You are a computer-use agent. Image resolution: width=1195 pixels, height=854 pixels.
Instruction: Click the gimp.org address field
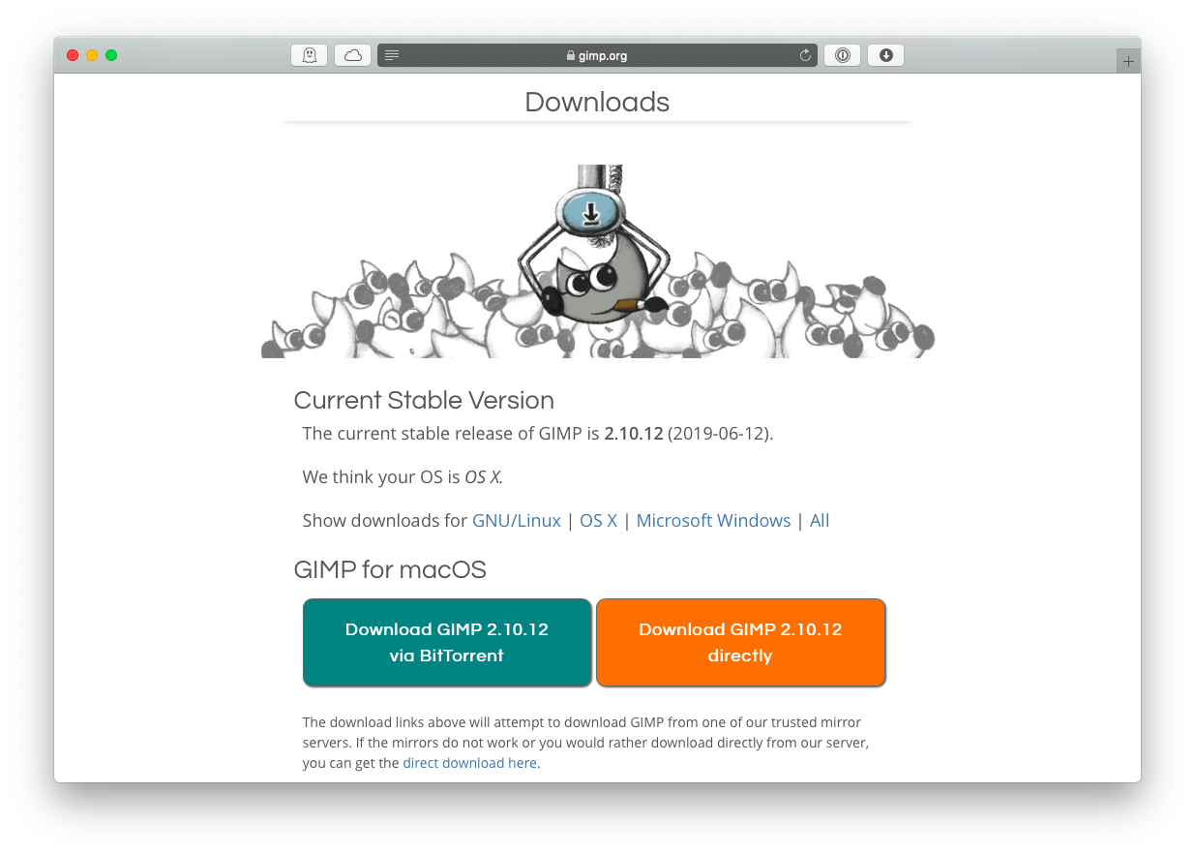597,55
